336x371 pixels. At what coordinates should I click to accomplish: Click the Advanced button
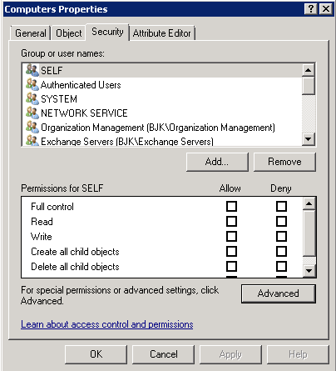click(x=279, y=293)
